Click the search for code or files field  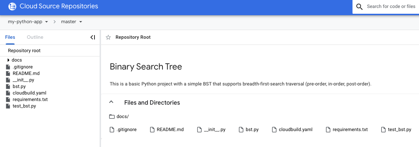click(x=391, y=7)
